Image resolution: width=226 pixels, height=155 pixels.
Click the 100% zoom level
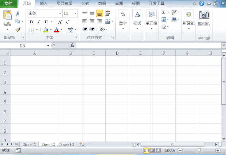(x=170, y=150)
